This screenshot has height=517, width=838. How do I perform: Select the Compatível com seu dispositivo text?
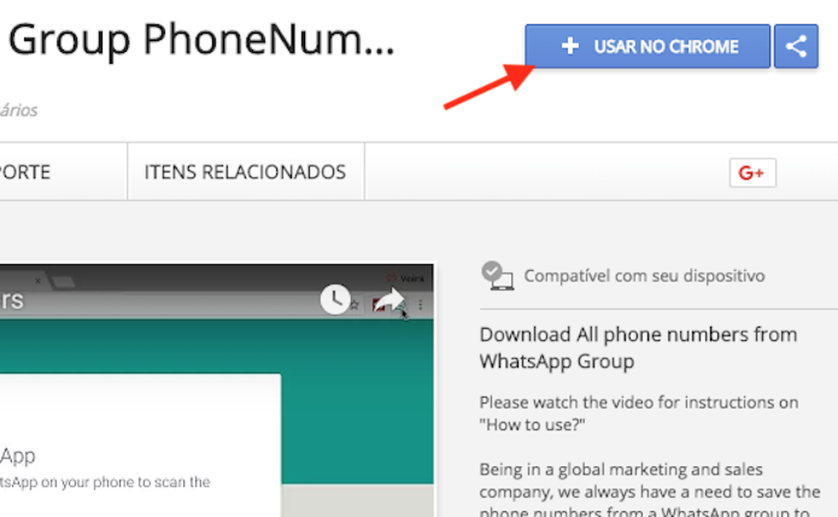click(x=644, y=276)
